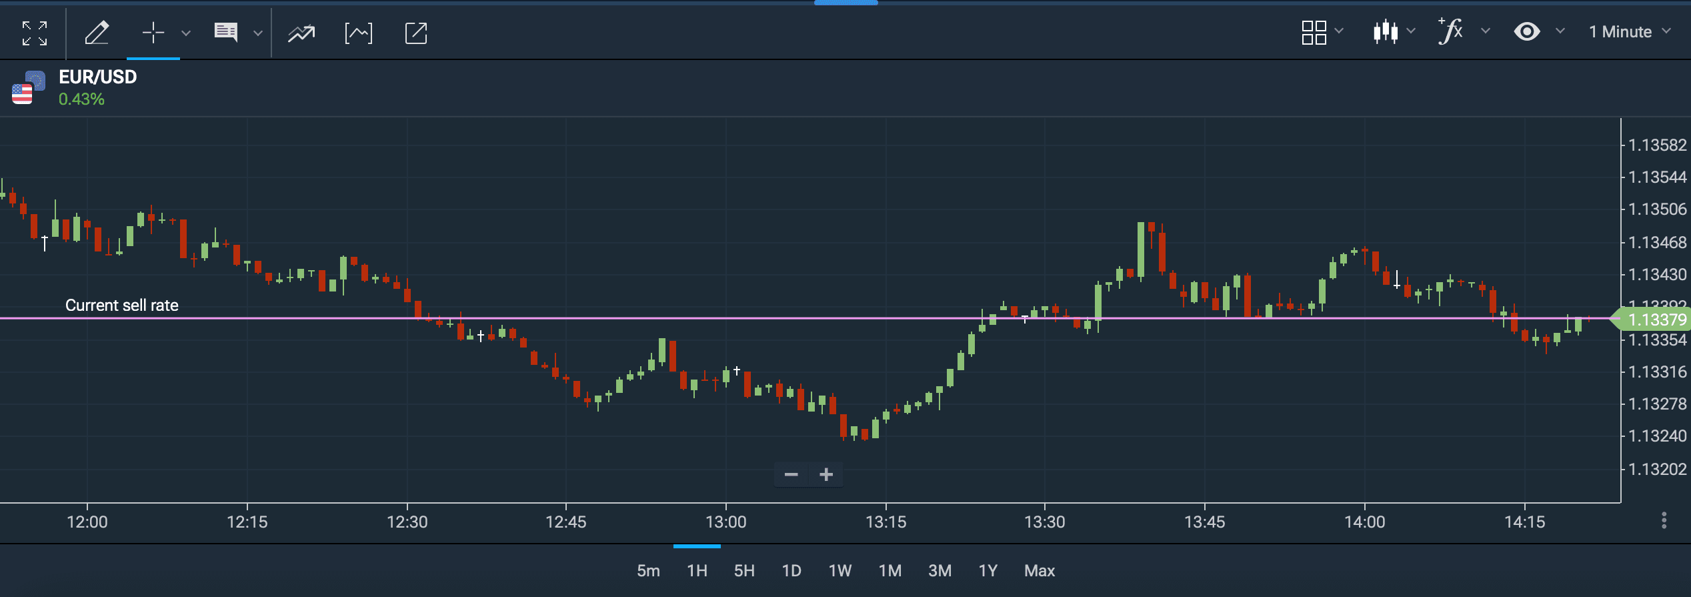Select the Max time range
The image size is (1691, 597).
click(x=1039, y=571)
